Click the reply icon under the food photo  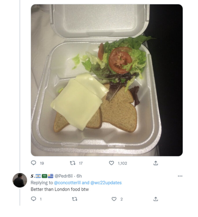click(x=33, y=163)
